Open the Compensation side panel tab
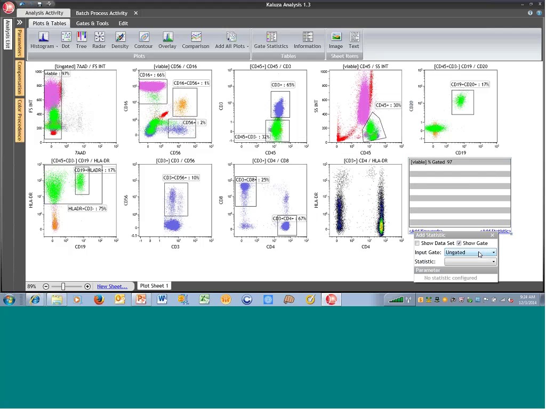This screenshot has height=409, width=546. point(20,78)
